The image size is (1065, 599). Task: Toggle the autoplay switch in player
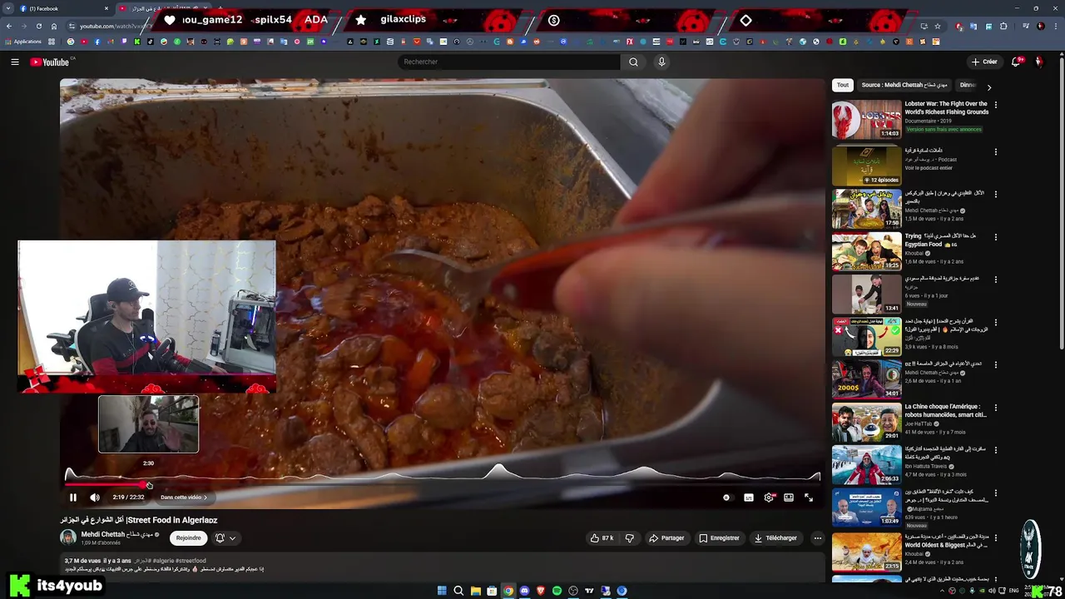[x=727, y=498]
